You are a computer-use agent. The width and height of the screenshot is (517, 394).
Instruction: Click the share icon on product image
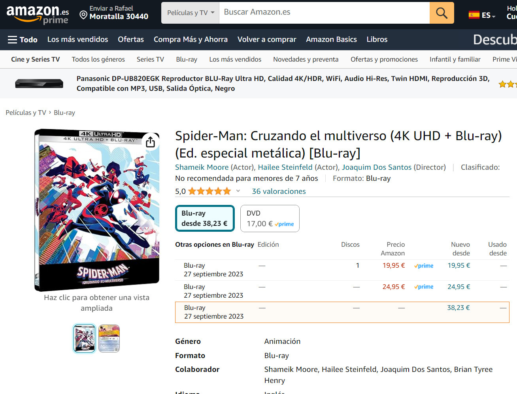[150, 142]
